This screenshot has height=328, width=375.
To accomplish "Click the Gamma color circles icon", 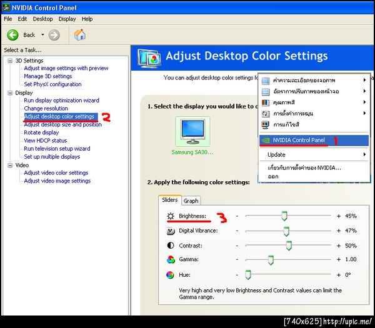I will 171,260.
